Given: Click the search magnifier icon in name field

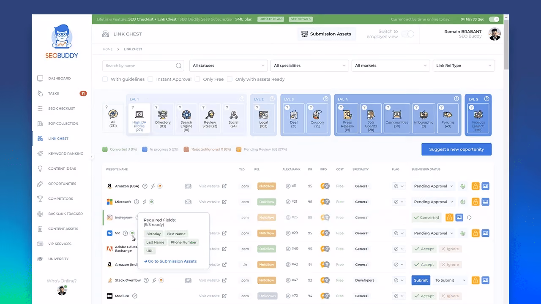Looking at the screenshot, I should click(x=179, y=66).
